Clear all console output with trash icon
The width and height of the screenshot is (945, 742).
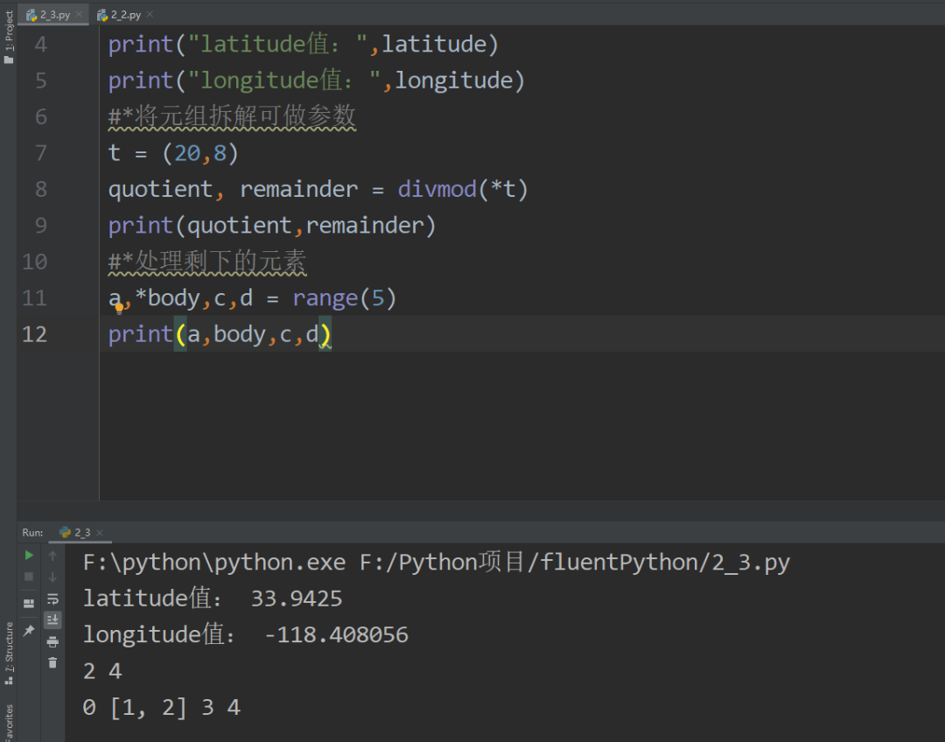click(x=52, y=663)
